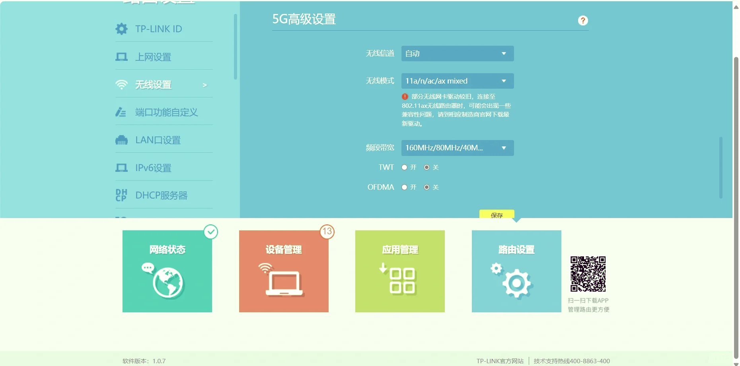Click 软件版本: 1.0.7 text

(x=144, y=361)
